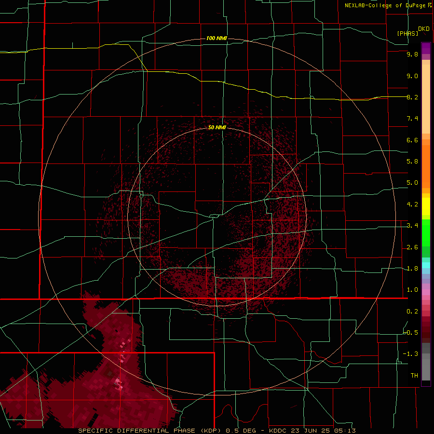
Task: Click the 0.5 DEG elevation text
Action: (x=241, y=431)
